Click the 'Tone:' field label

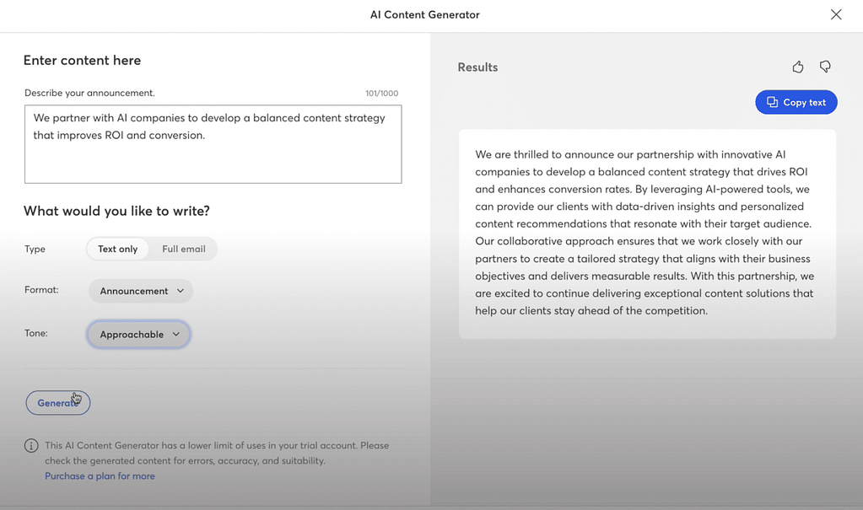tap(35, 334)
